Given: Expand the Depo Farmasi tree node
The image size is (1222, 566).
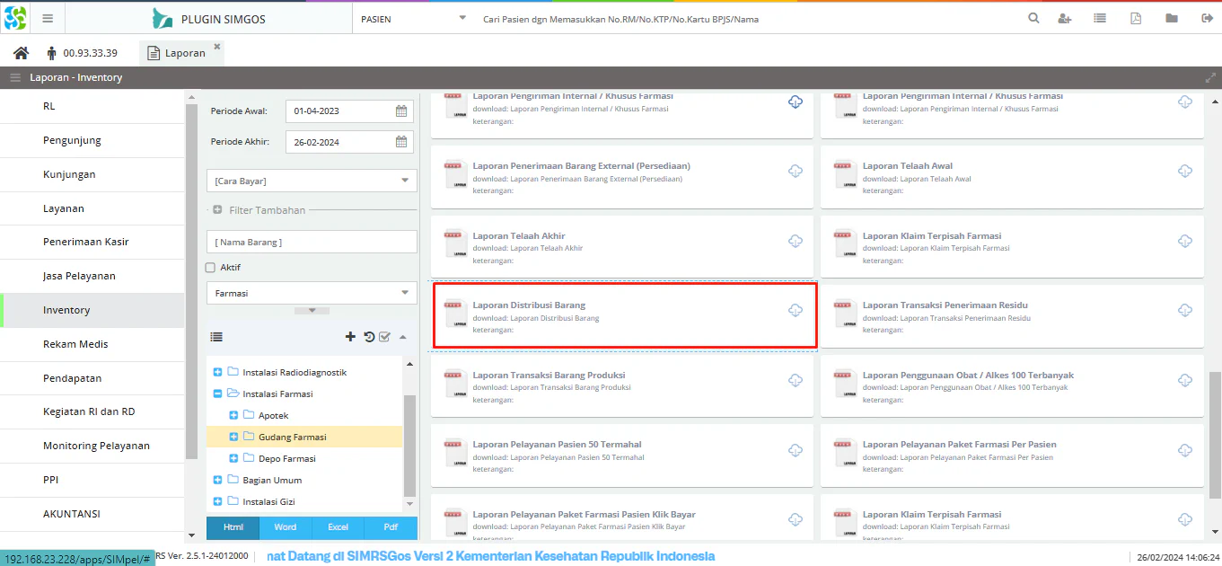Looking at the screenshot, I should pyautogui.click(x=233, y=458).
